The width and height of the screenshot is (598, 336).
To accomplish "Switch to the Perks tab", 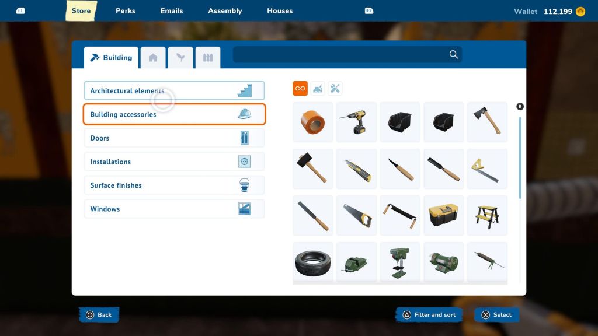I will [126, 11].
